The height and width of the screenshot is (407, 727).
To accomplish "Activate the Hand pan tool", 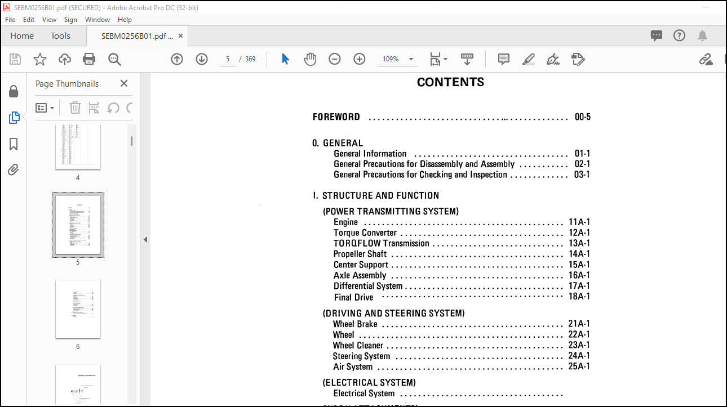I will point(310,59).
